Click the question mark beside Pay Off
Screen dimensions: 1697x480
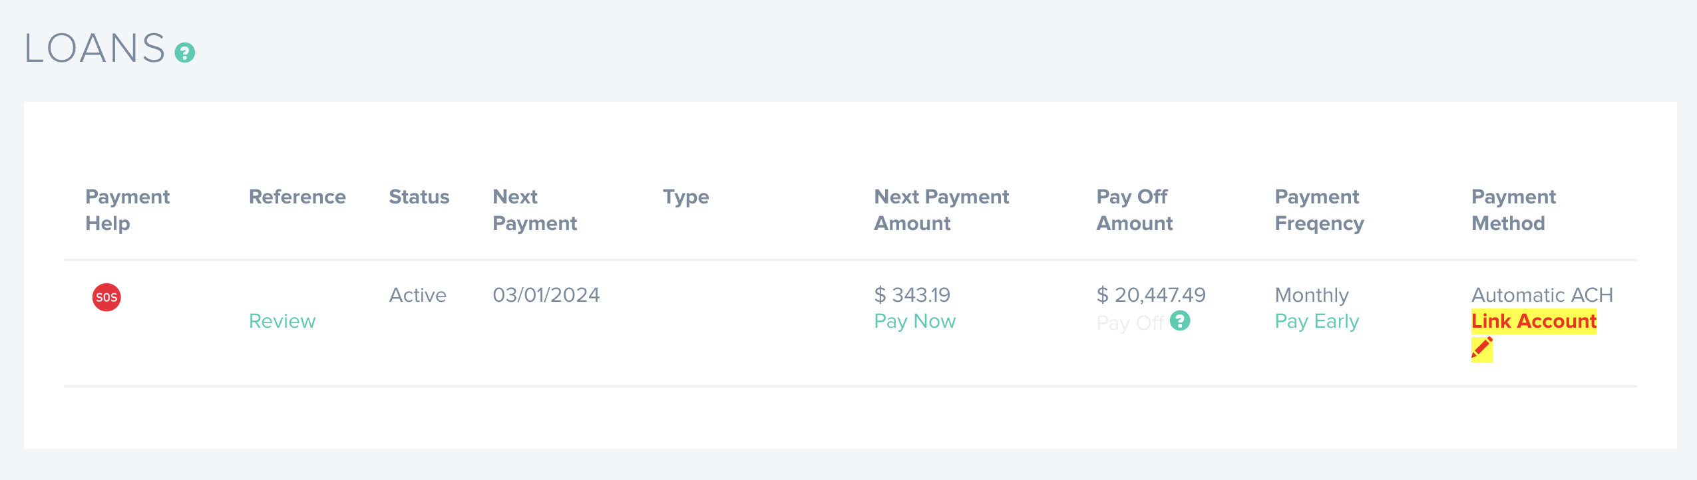coord(1180,321)
